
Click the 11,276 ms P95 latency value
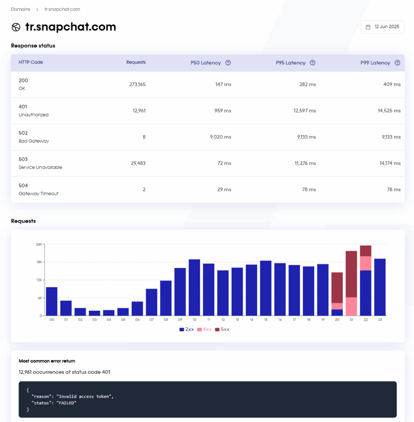pyautogui.click(x=305, y=163)
